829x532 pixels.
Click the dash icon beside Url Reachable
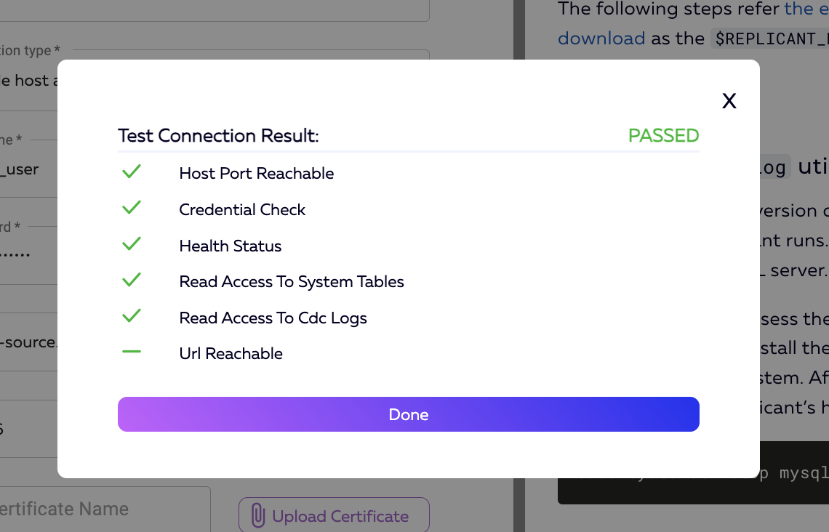tap(132, 352)
